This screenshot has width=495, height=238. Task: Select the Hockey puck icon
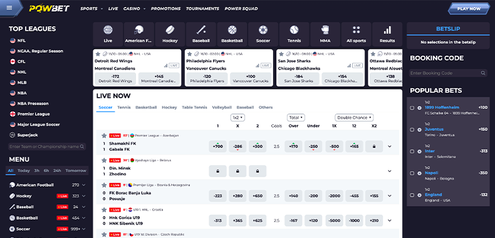(x=170, y=30)
